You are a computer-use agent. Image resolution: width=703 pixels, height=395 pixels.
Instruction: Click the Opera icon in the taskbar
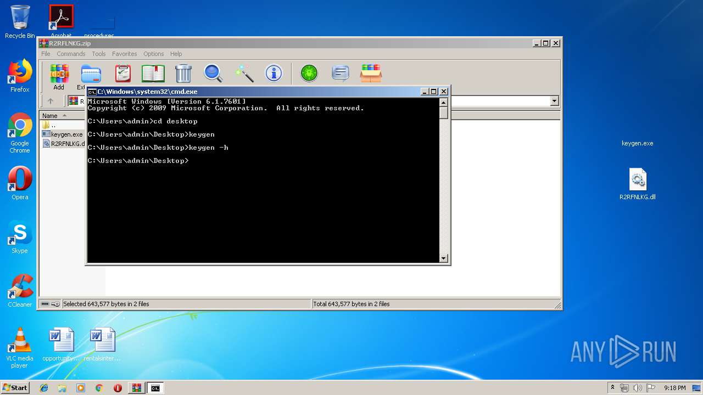pos(118,388)
